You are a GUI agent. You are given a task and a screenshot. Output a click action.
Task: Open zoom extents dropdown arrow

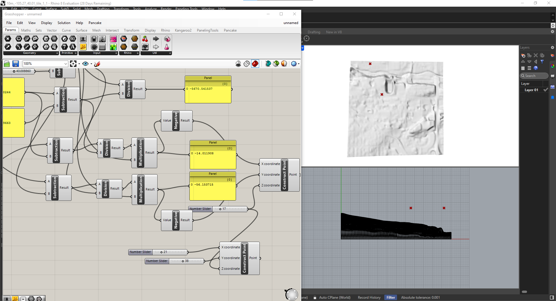pos(79,64)
